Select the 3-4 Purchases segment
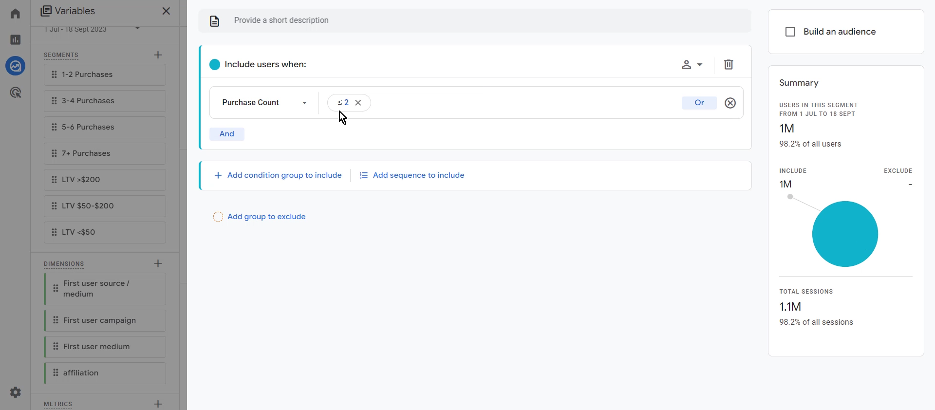The height and width of the screenshot is (410, 935). tap(105, 101)
